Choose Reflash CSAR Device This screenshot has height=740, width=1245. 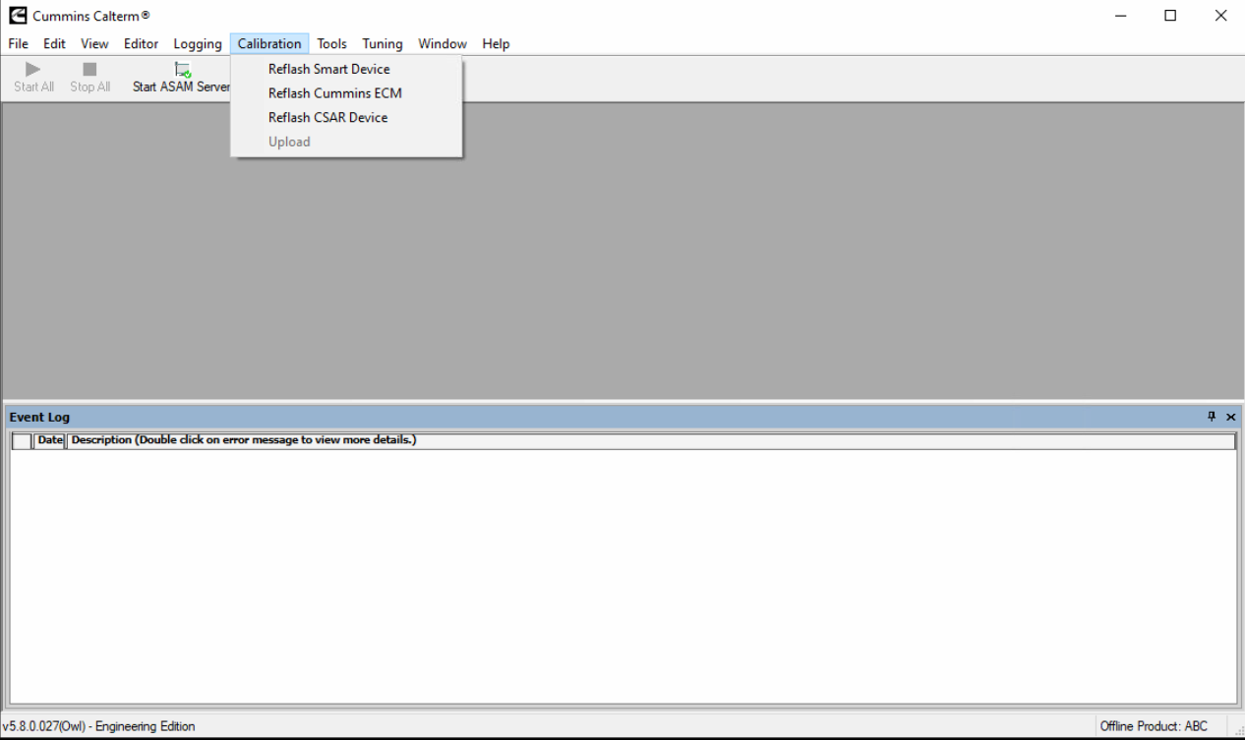tap(346, 118)
